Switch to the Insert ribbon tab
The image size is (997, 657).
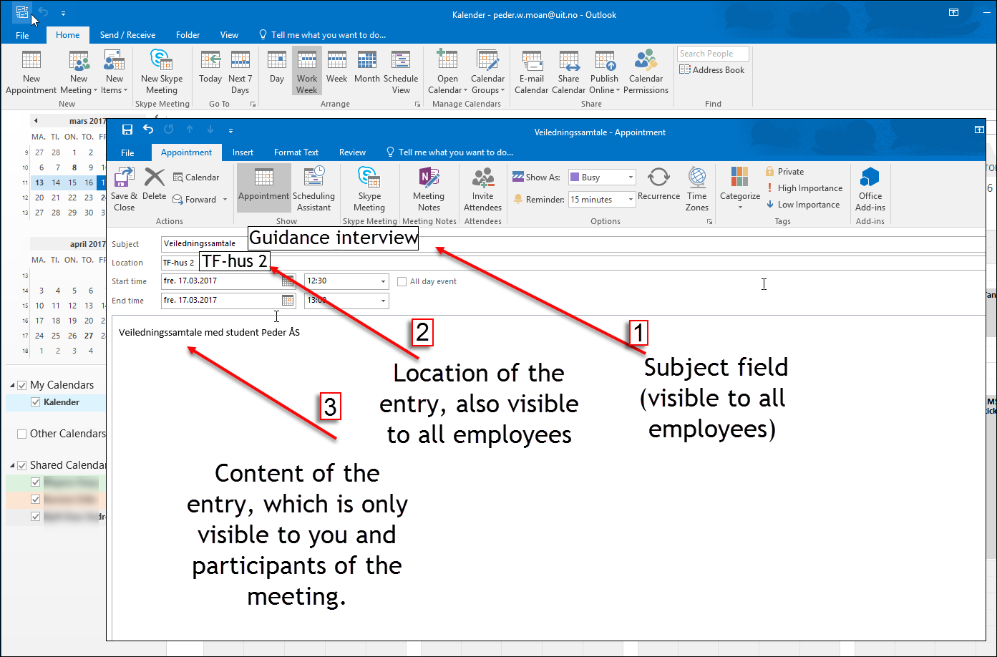[243, 152]
